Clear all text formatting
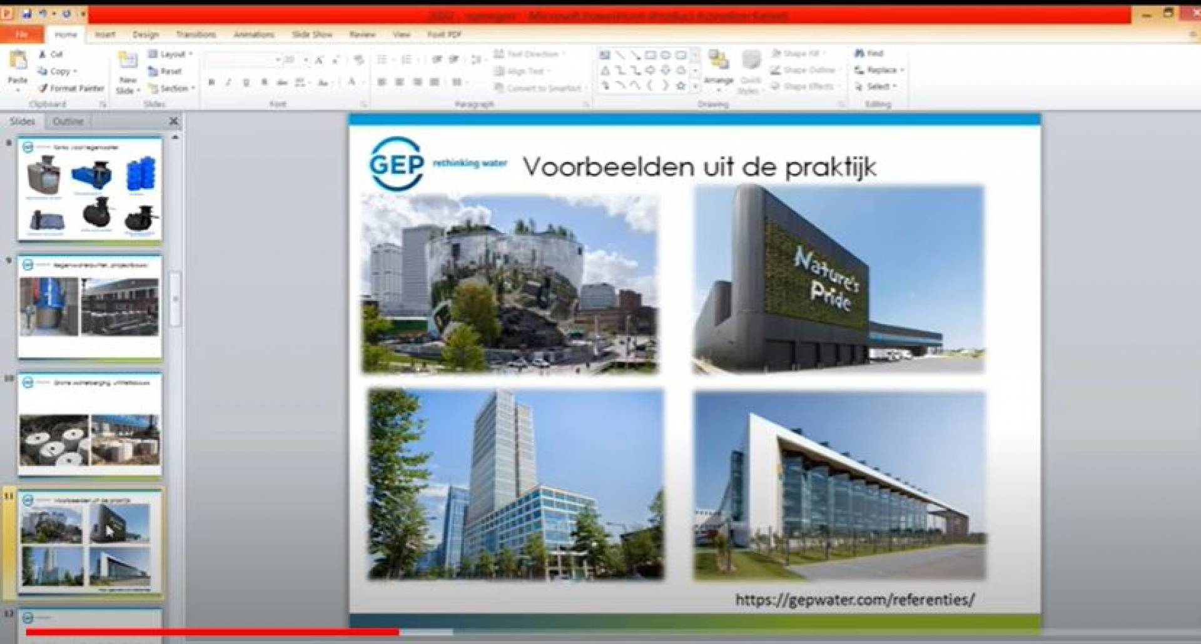This screenshot has width=1201, height=644. click(x=358, y=60)
